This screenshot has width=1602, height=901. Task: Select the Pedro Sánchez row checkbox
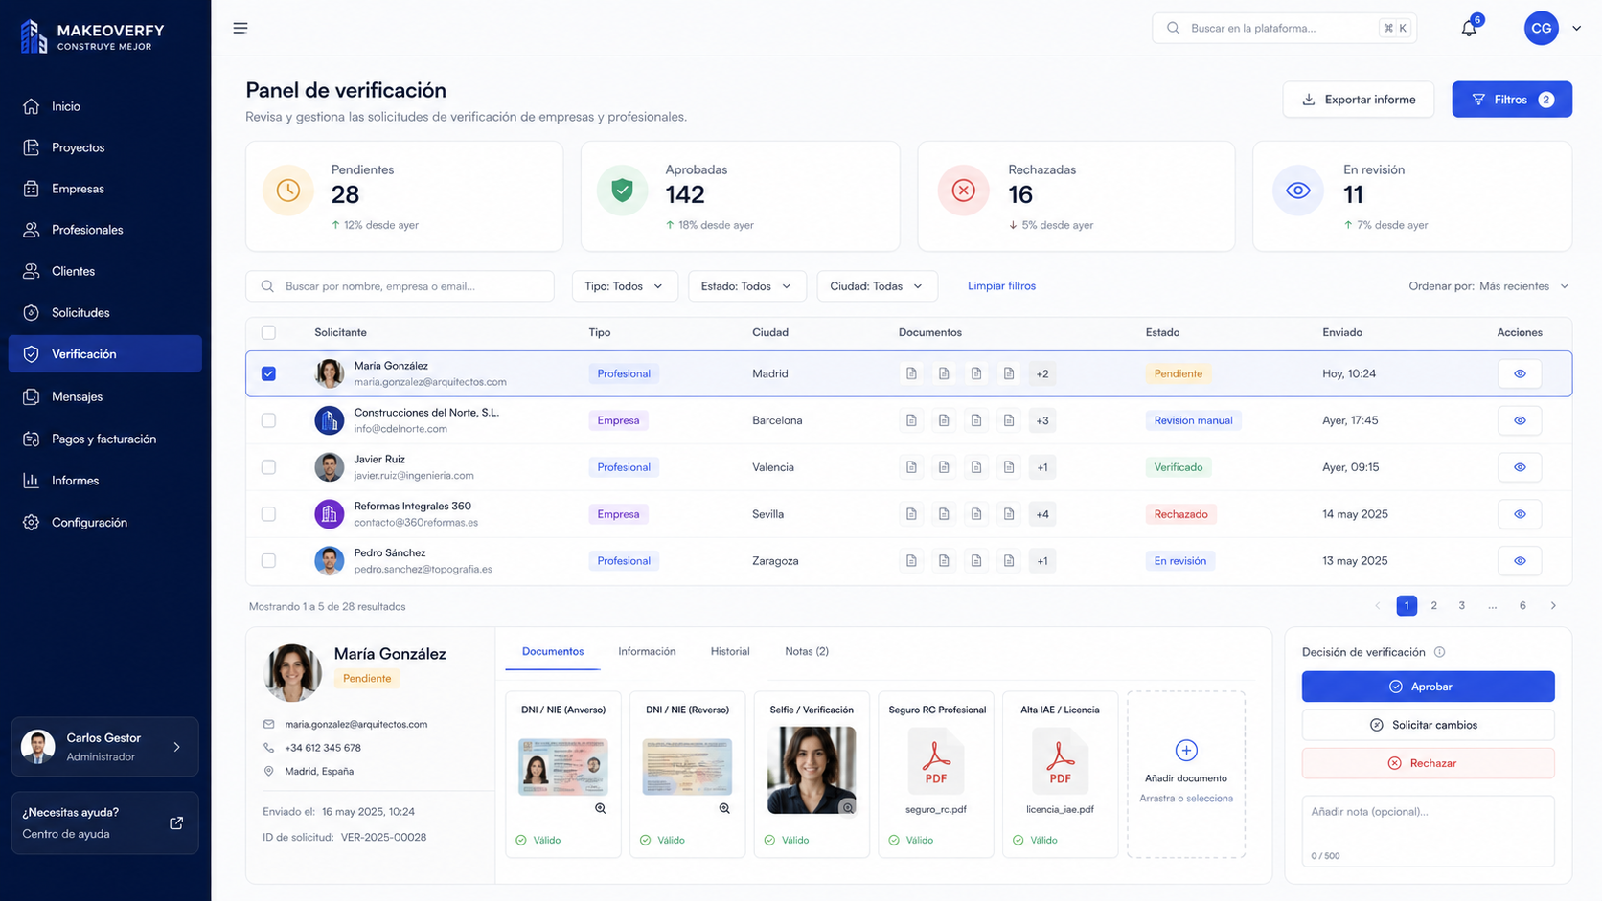[x=268, y=561]
